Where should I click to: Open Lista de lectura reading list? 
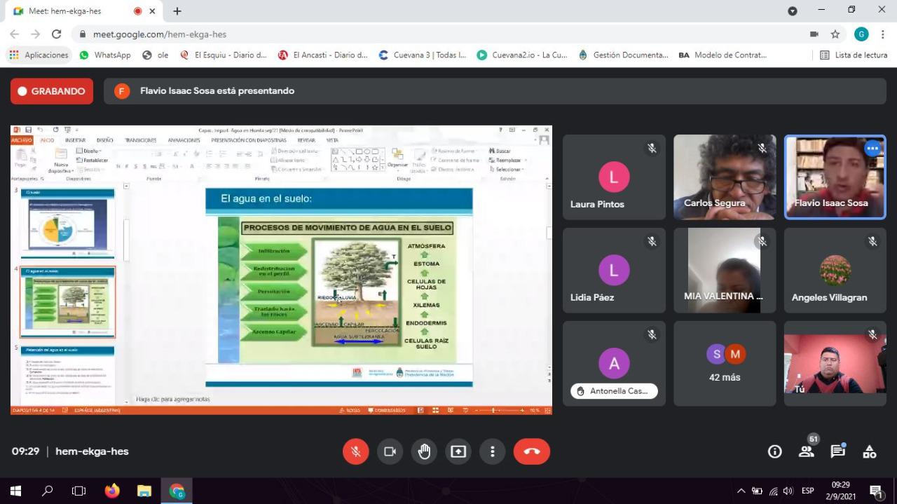[x=854, y=55]
